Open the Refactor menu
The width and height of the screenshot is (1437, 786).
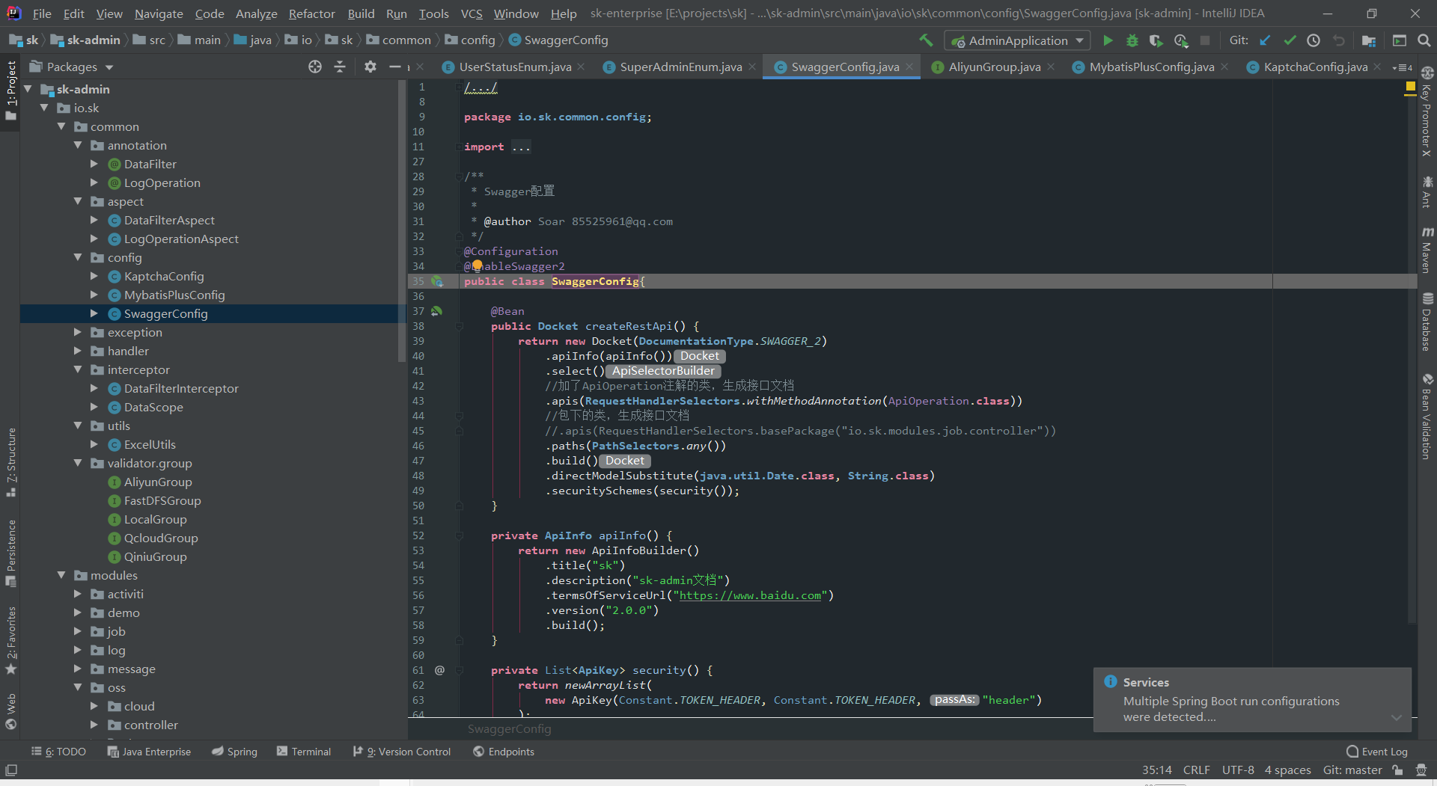311,13
